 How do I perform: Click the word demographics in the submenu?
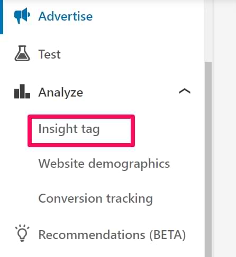pos(129,164)
